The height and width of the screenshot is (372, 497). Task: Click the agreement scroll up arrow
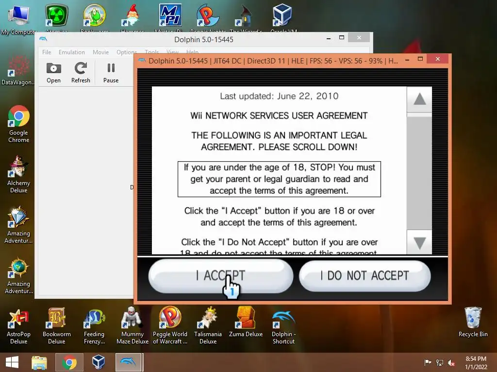point(419,99)
